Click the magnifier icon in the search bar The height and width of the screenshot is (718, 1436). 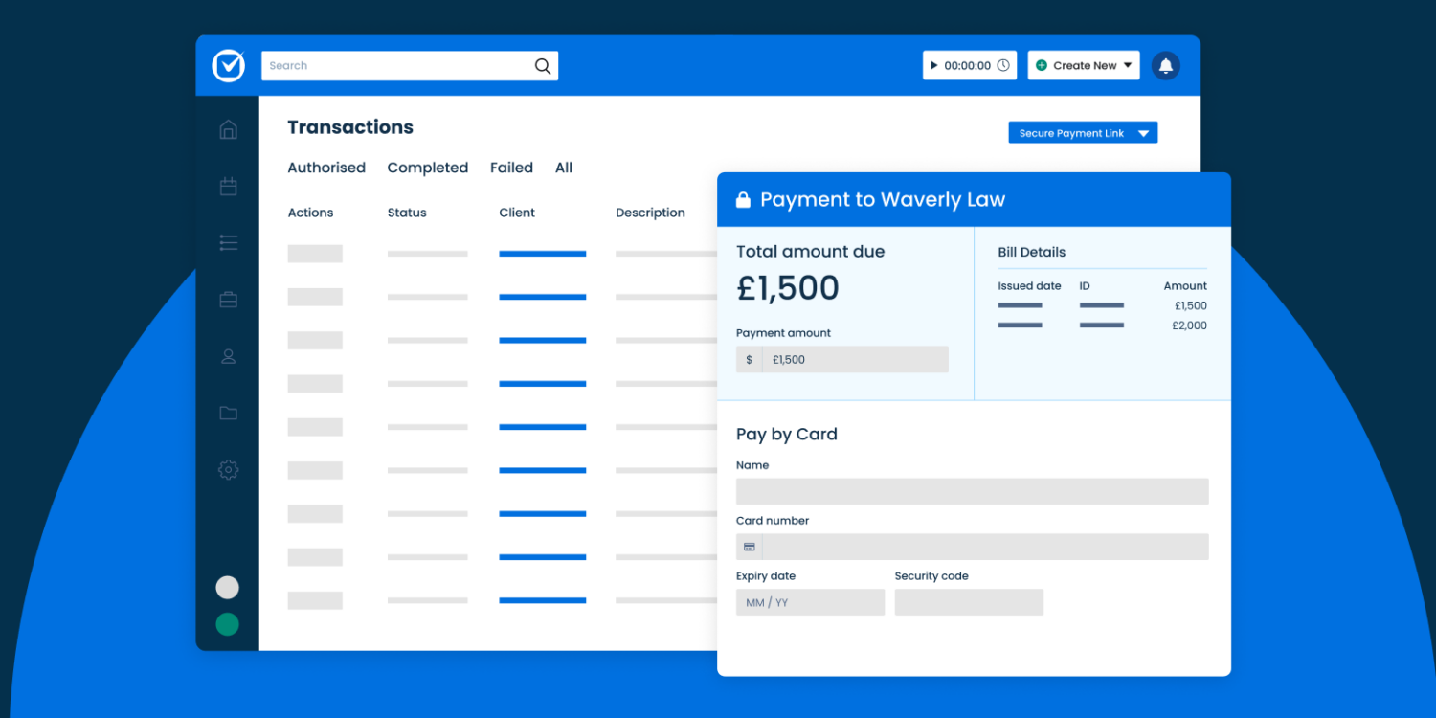click(x=543, y=65)
